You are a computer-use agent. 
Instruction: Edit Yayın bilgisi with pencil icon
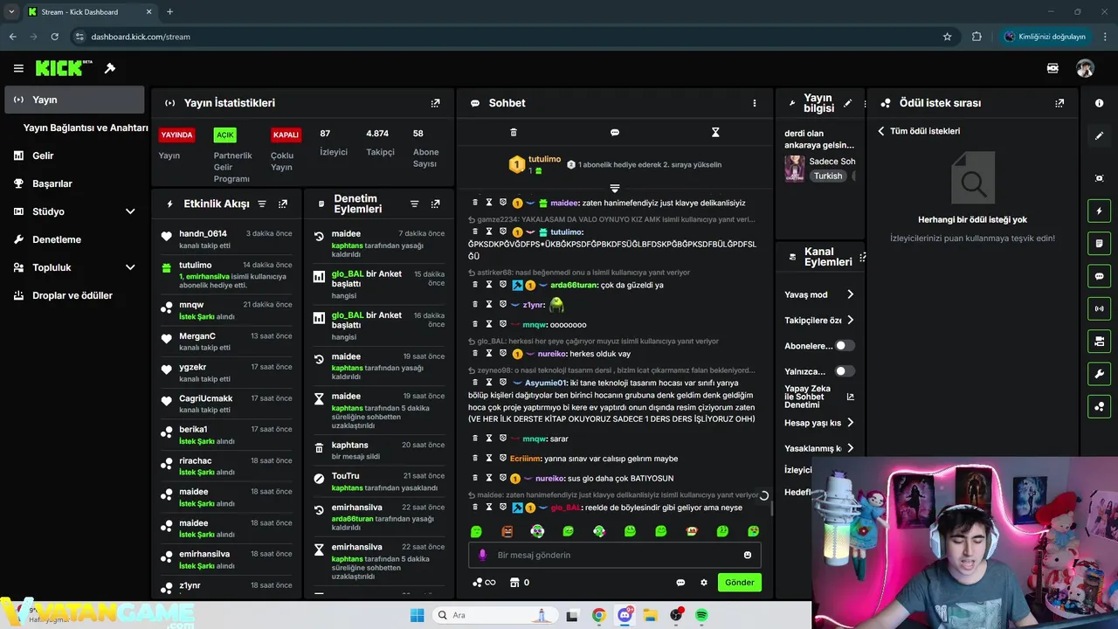coord(847,103)
